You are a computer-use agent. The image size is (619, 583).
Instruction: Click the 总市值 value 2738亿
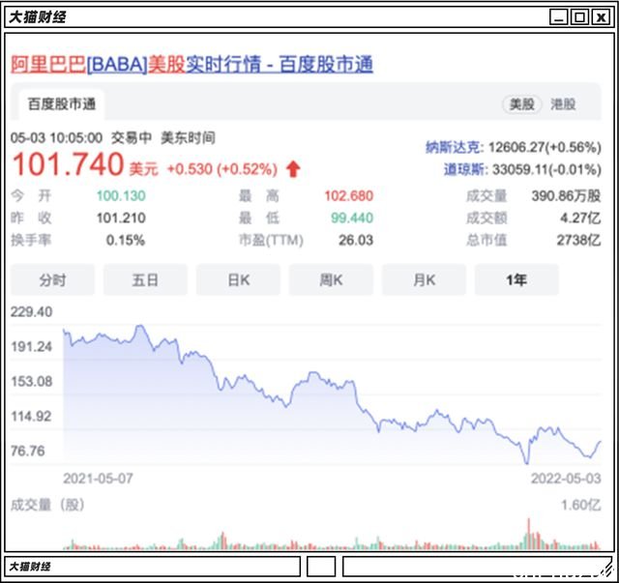coord(578,240)
